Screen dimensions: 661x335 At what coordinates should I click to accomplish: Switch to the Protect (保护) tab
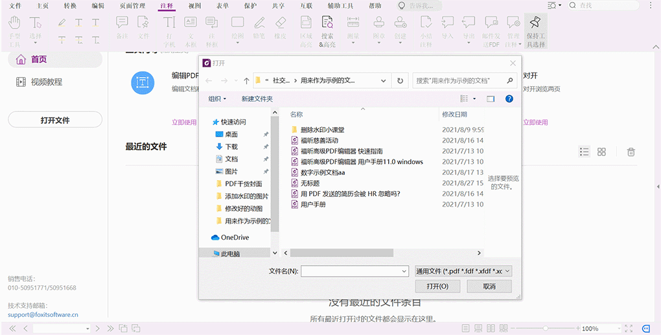coord(250,6)
